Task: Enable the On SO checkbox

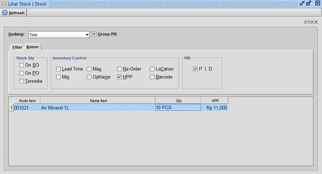Action: click(22, 65)
